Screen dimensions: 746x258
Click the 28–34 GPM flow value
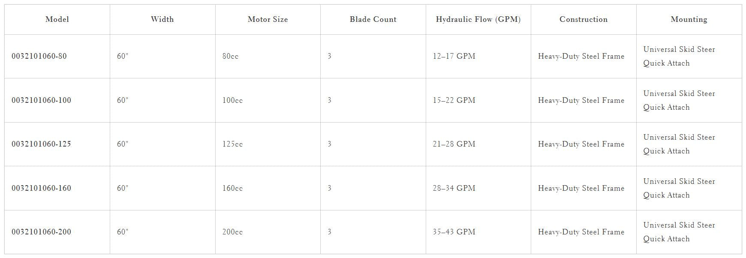point(454,188)
